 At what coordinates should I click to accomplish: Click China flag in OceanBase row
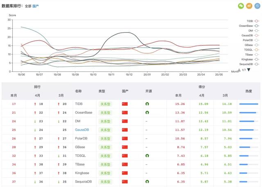pyautogui.click(x=125, y=112)
